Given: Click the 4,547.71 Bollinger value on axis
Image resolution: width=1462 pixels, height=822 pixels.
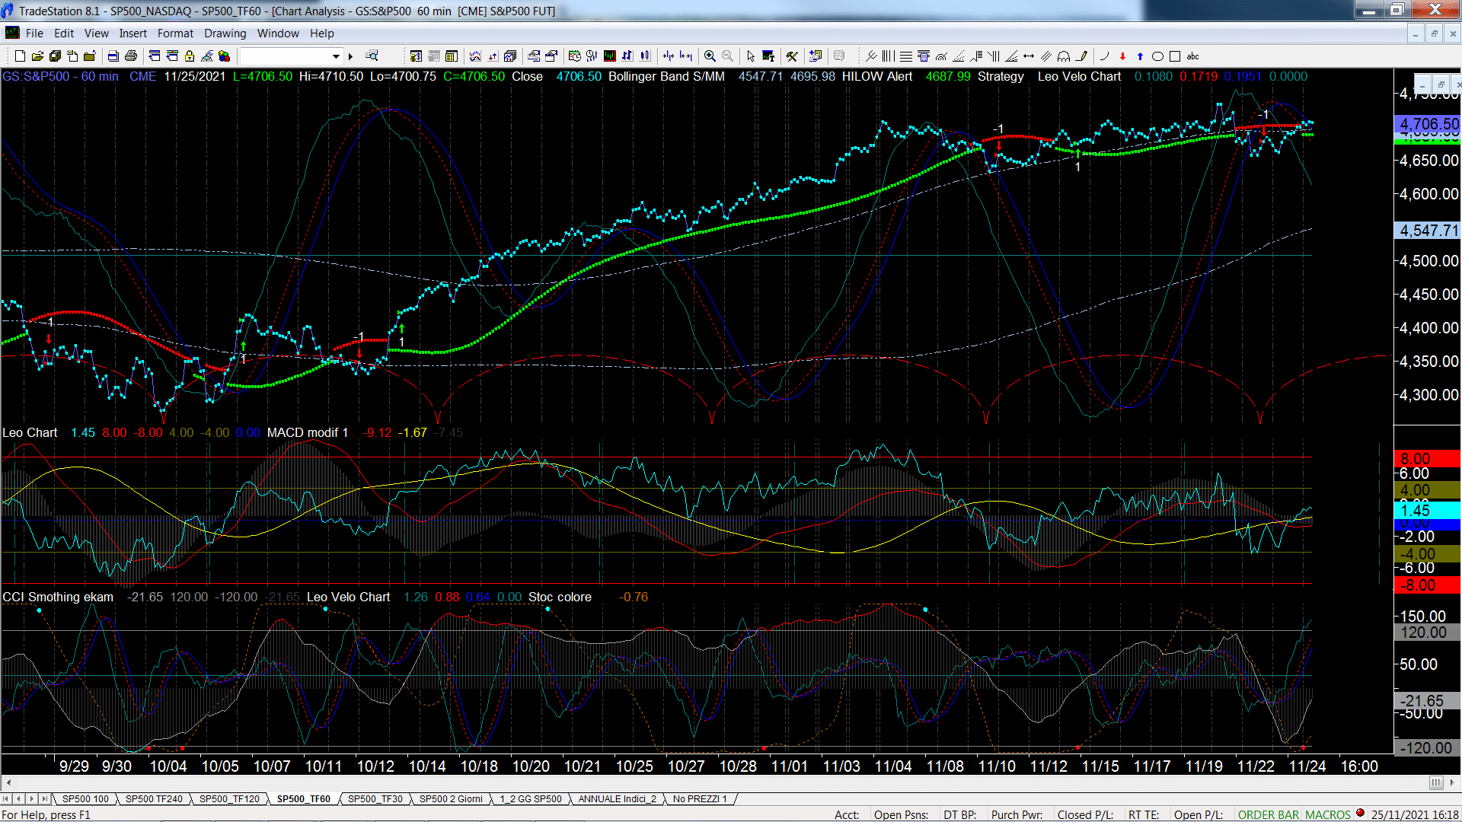Looking at the screenshot, I should click(x=1428, y=231).
